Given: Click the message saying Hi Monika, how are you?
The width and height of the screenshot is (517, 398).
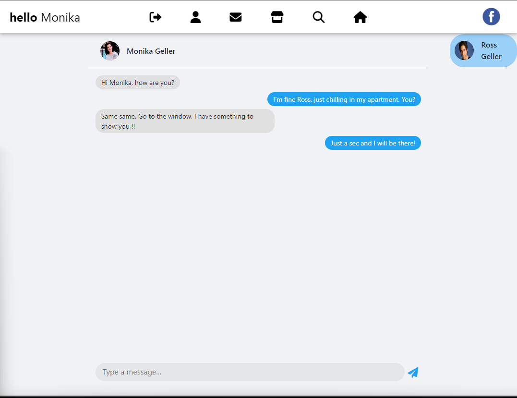Looking at the screenshot, I should [x=137, y=82].
